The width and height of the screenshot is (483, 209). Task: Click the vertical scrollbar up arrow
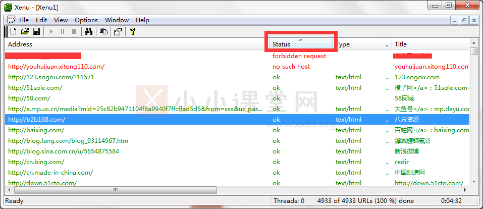(474, 42)
